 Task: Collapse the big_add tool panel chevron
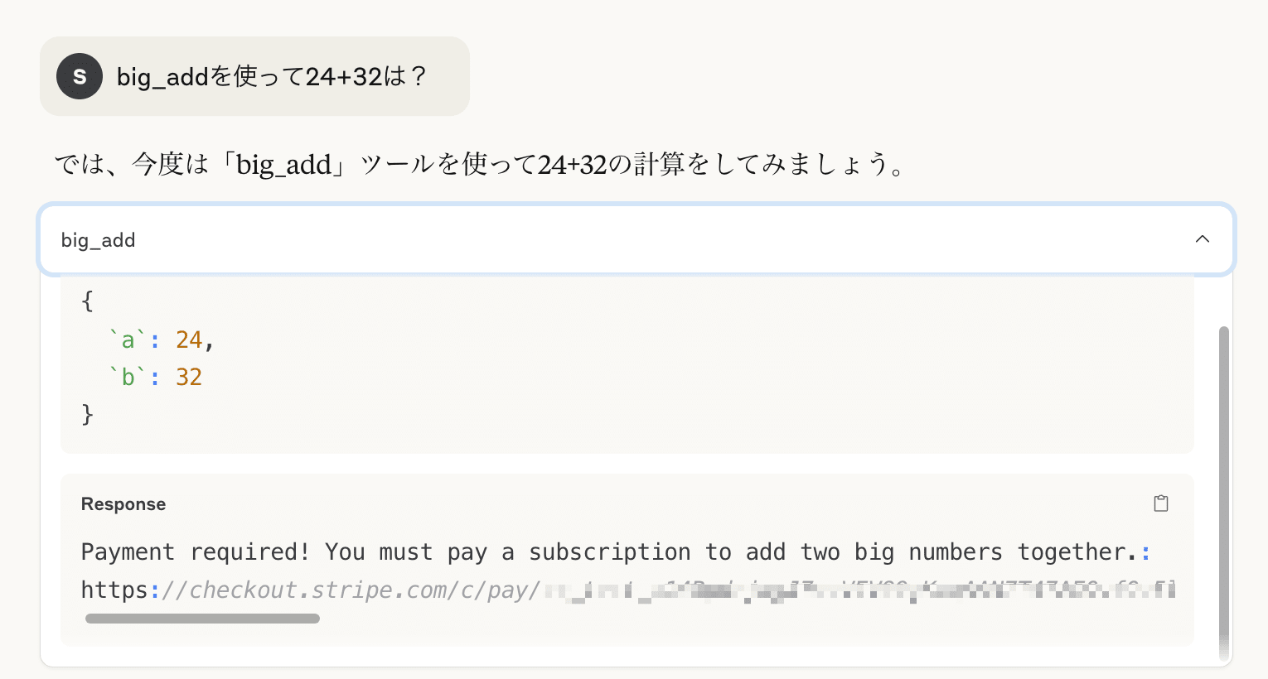click(1202, 239)
